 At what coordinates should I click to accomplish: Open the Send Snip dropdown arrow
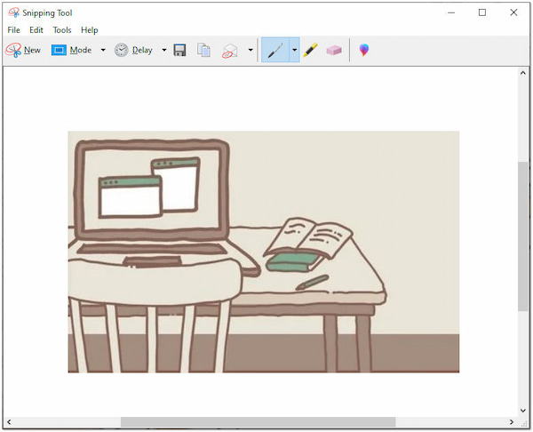[251, 51]
